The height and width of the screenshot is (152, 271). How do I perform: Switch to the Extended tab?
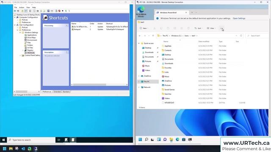coord(57,92)
